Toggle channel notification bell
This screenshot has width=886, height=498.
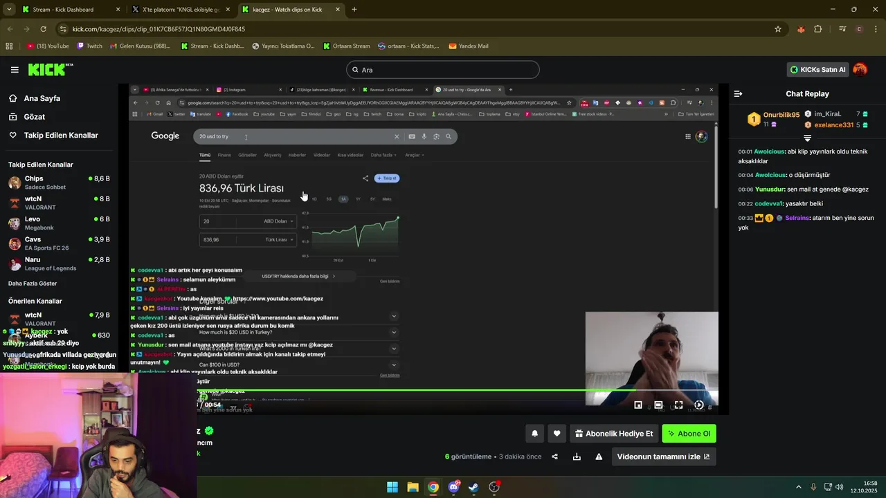pos(534,434)
